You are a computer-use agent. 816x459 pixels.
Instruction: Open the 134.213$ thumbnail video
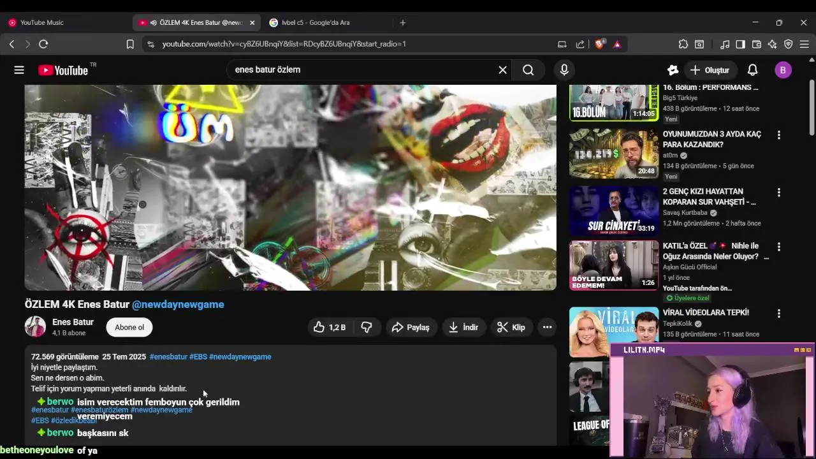614,154
